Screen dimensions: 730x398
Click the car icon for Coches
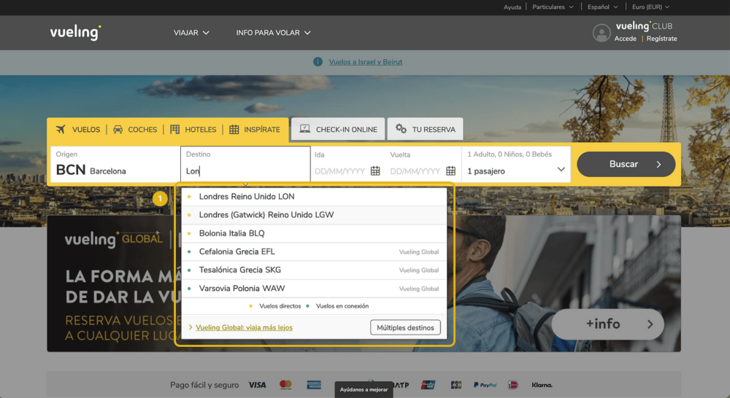pos(118,129)
